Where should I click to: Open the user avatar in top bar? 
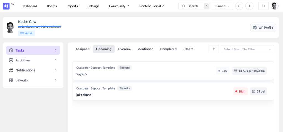(x=274, y=6)
